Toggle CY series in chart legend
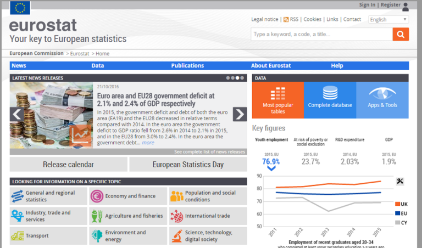422x248 pixels. pyautogui.click(x=401, y=222)
